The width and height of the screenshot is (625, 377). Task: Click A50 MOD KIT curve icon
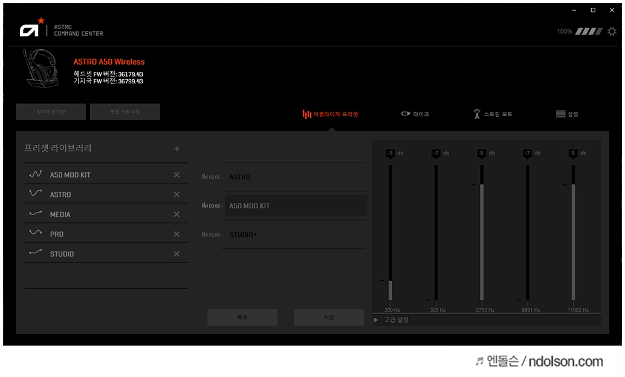click(x=36, y=174)
